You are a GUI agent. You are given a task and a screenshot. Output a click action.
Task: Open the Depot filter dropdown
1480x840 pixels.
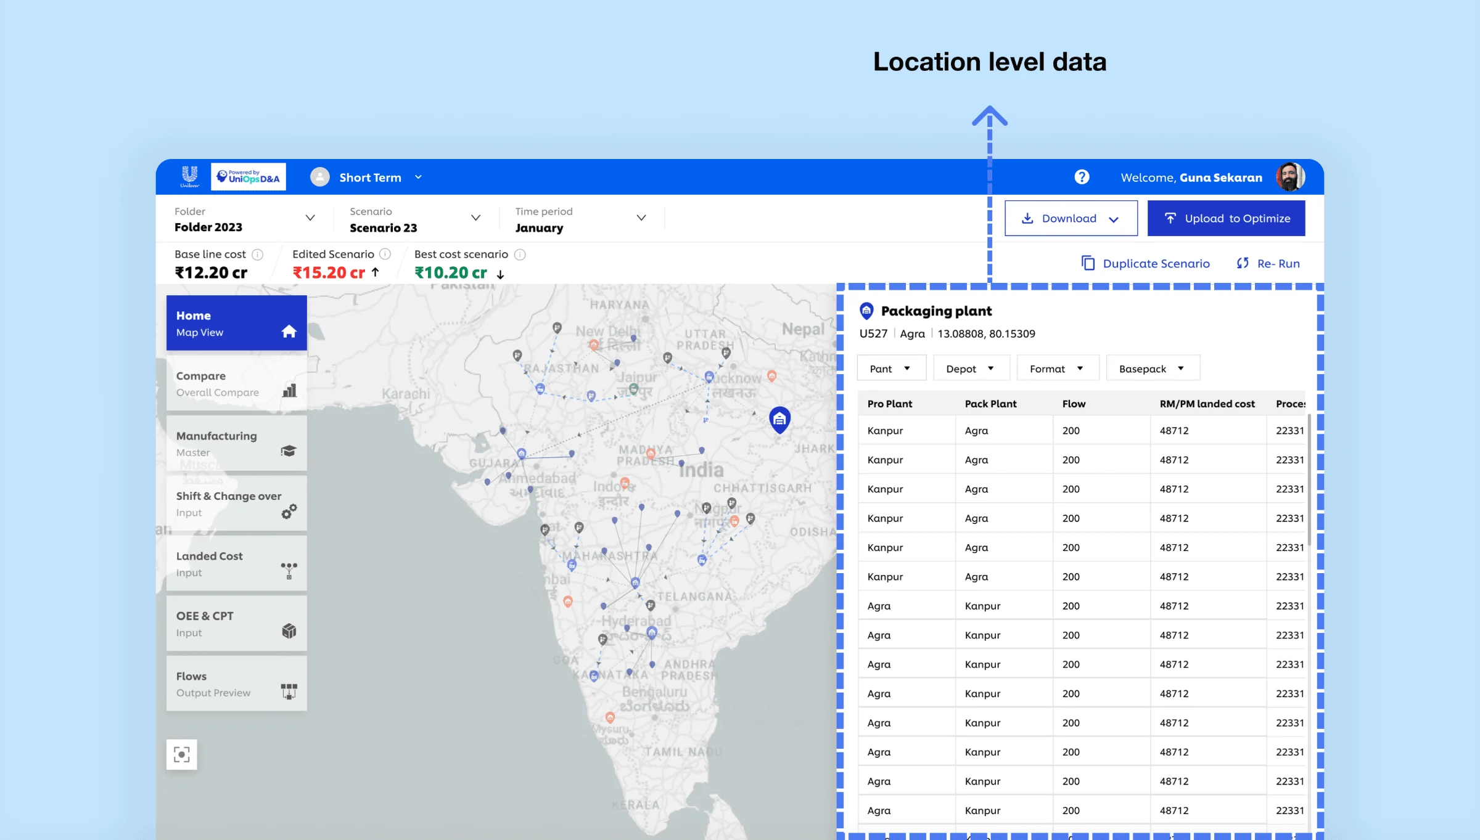pyautogui.click(x=971, y=368)
